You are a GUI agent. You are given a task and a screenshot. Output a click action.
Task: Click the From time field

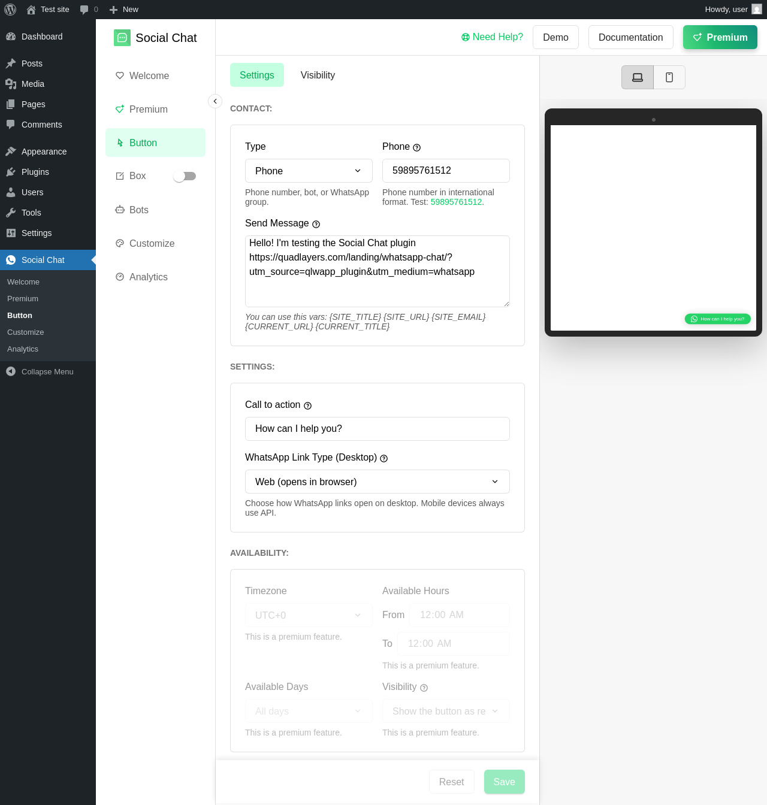(460, 615)
